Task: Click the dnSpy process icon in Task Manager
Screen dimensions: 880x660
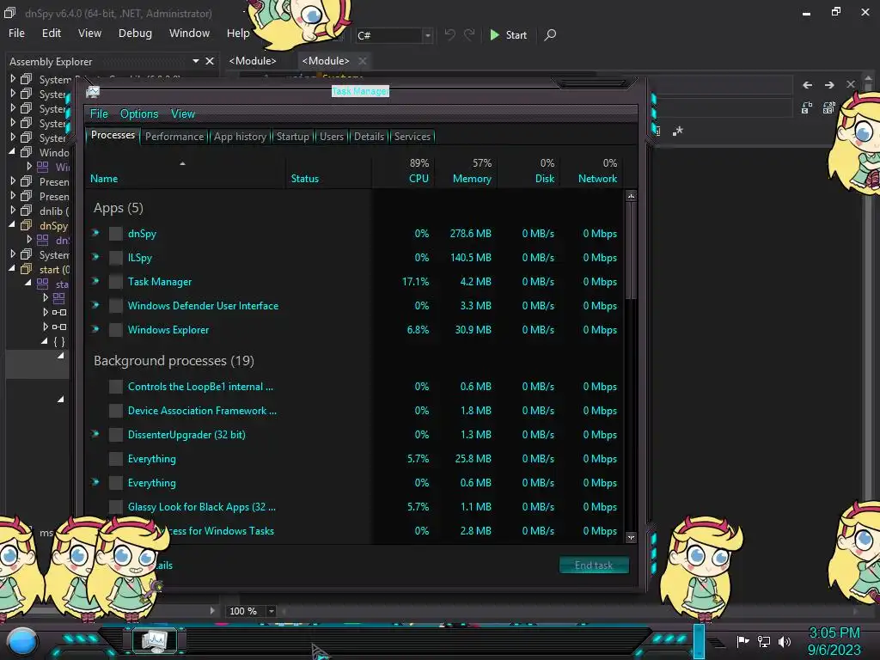Action: point(116,234)
